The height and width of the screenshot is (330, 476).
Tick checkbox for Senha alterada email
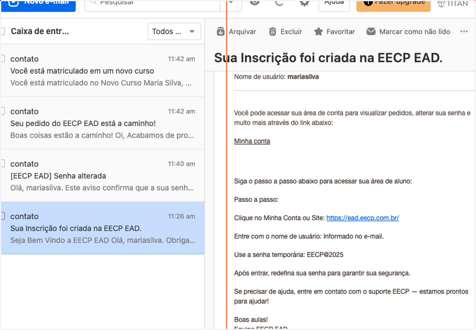click(2, 163)
